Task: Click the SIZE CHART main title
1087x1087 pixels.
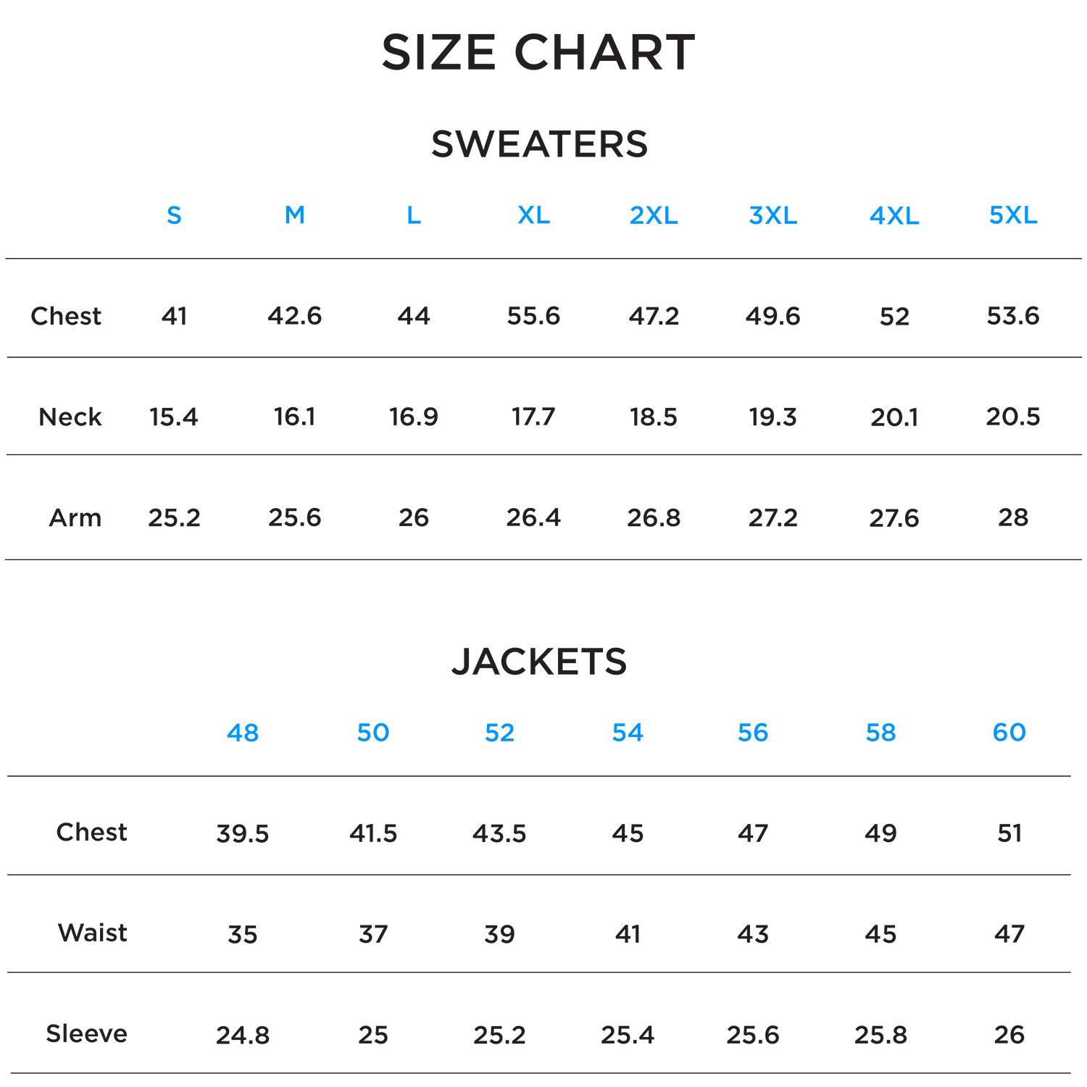Action: tap(538, 53)
